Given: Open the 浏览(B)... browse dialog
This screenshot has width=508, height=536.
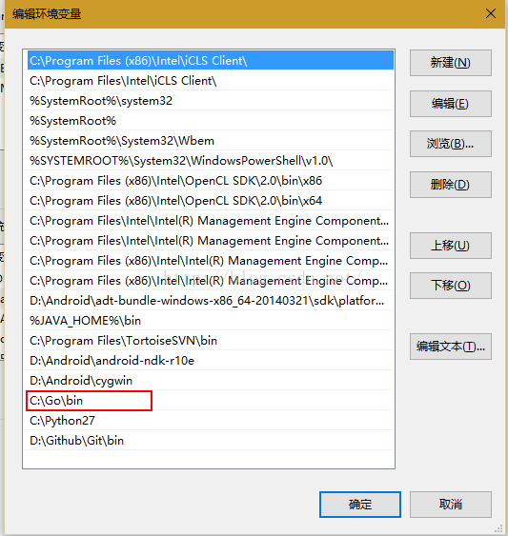Looking at the screenshot, I should pyautogui.click(x=451, y=144).
